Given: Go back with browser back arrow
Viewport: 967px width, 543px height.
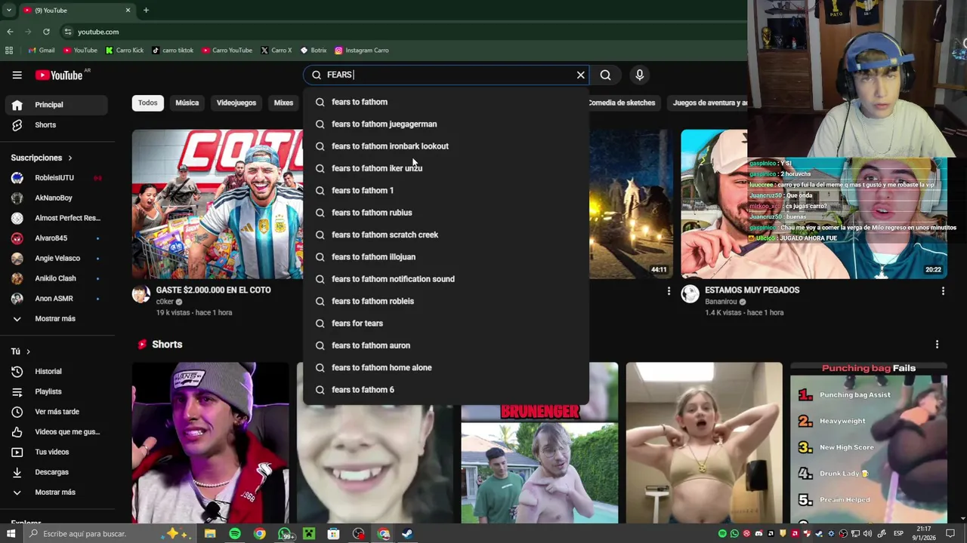Looking at the screenshot, I should click(x=10, y=32).
